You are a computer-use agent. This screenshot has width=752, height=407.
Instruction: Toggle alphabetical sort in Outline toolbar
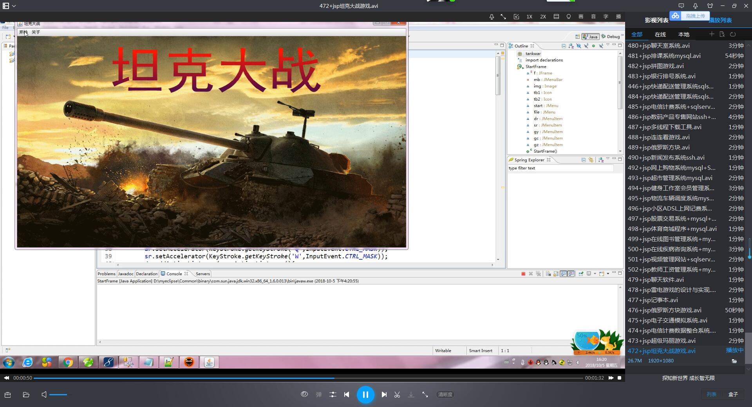pyautogui.click(x=571, y=46)
